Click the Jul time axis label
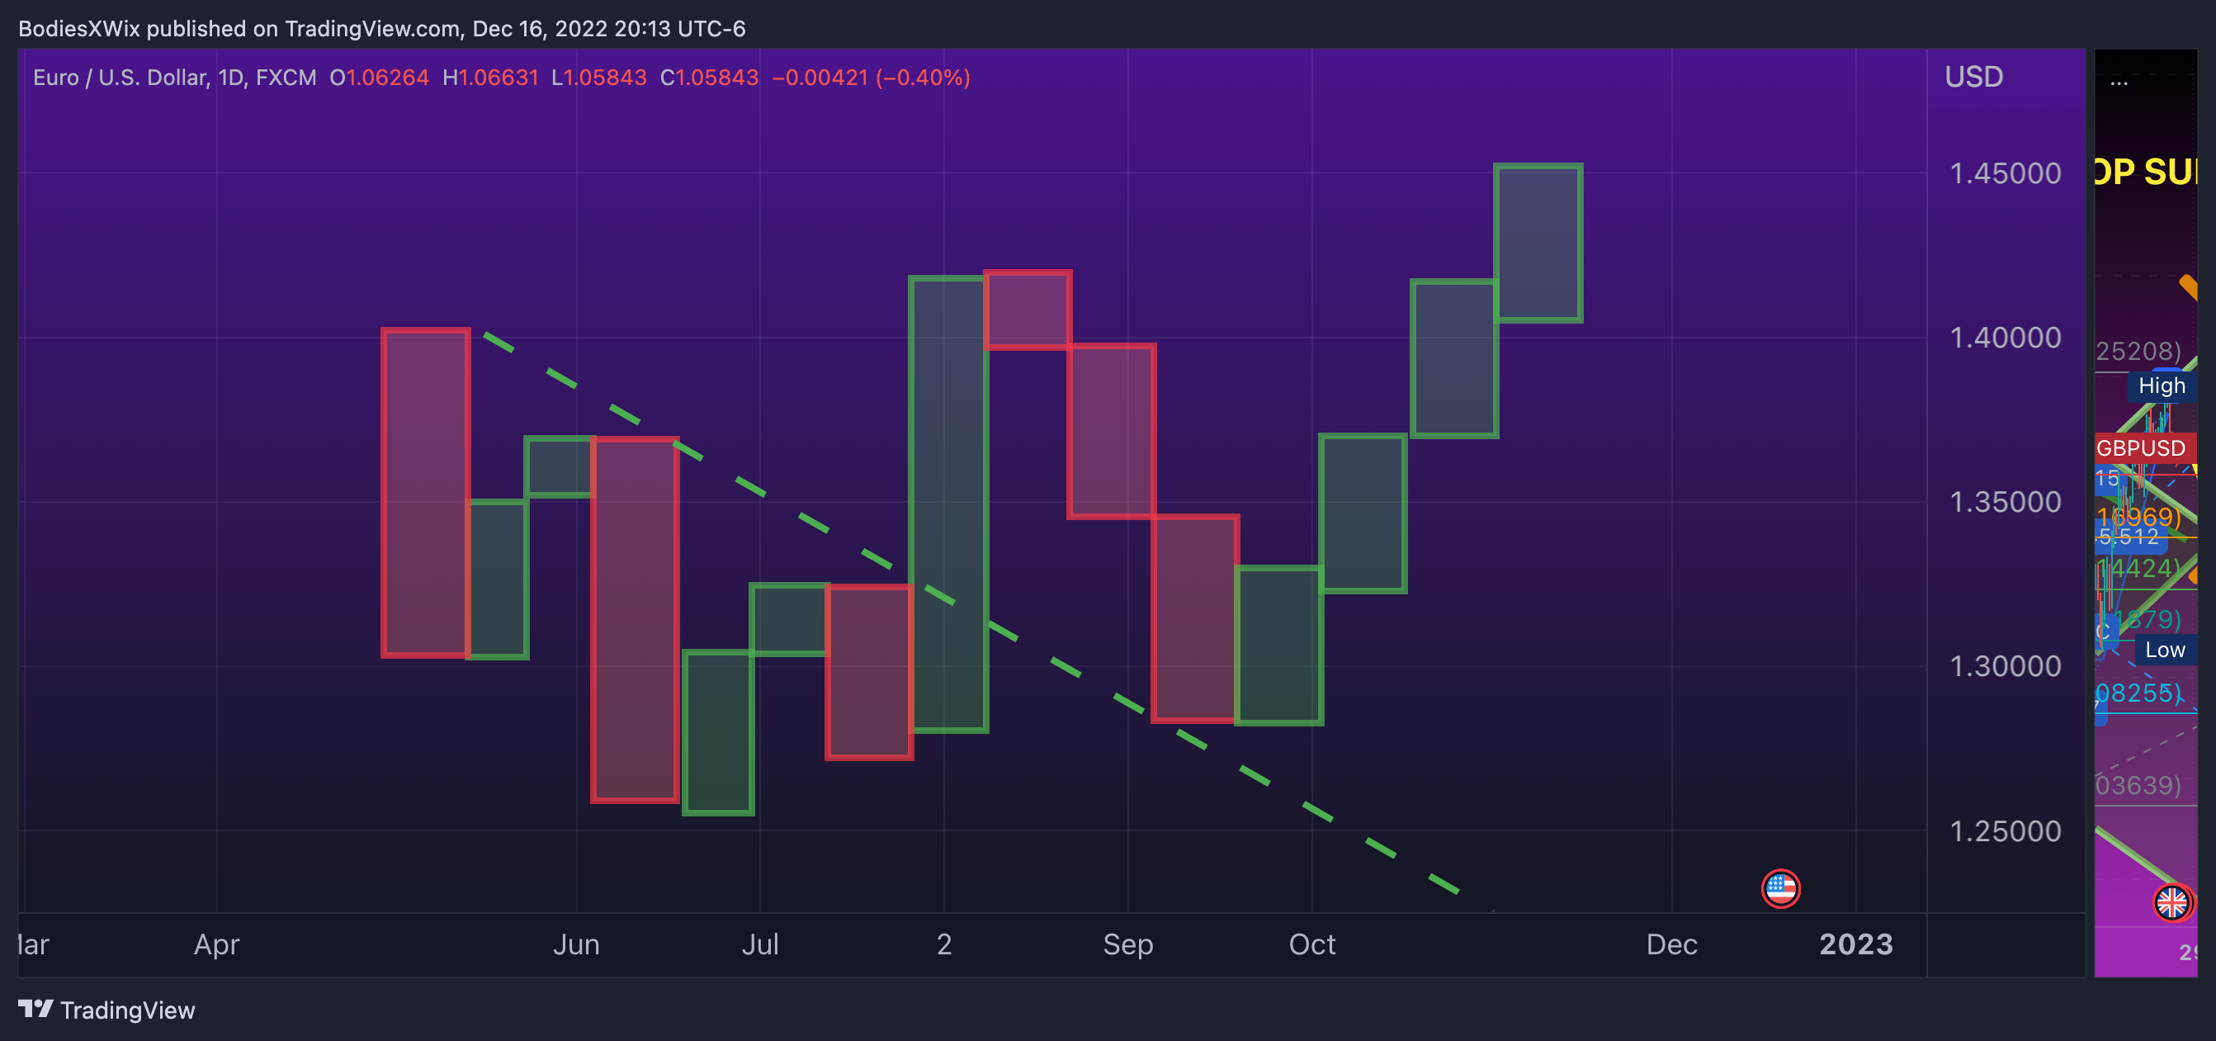The width and height of the screenshot is (2216, 1041). pos(760,944)
